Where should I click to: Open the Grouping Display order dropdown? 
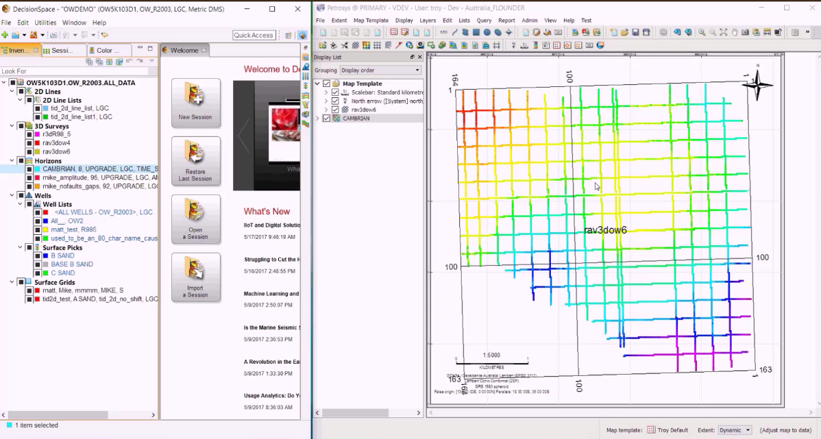[380, 70]
